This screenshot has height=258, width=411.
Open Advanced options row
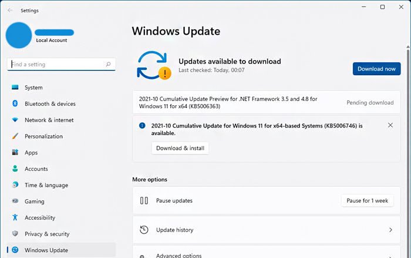tap(267, 252)
